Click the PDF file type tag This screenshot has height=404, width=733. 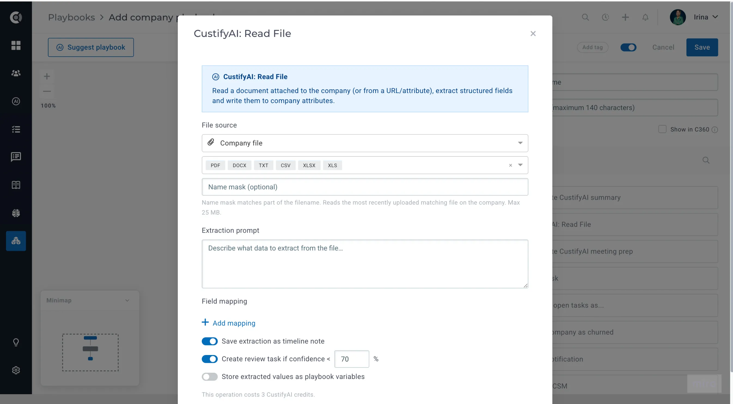[215, 165]
